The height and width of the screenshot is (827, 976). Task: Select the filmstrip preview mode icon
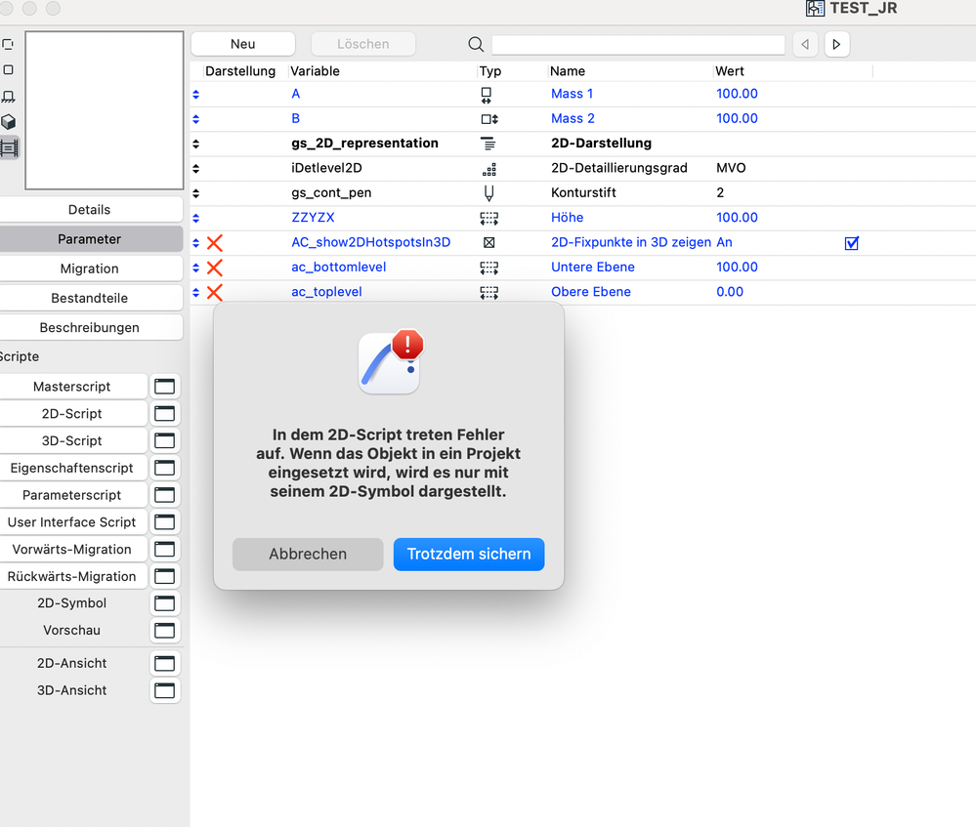coord(9,148)
